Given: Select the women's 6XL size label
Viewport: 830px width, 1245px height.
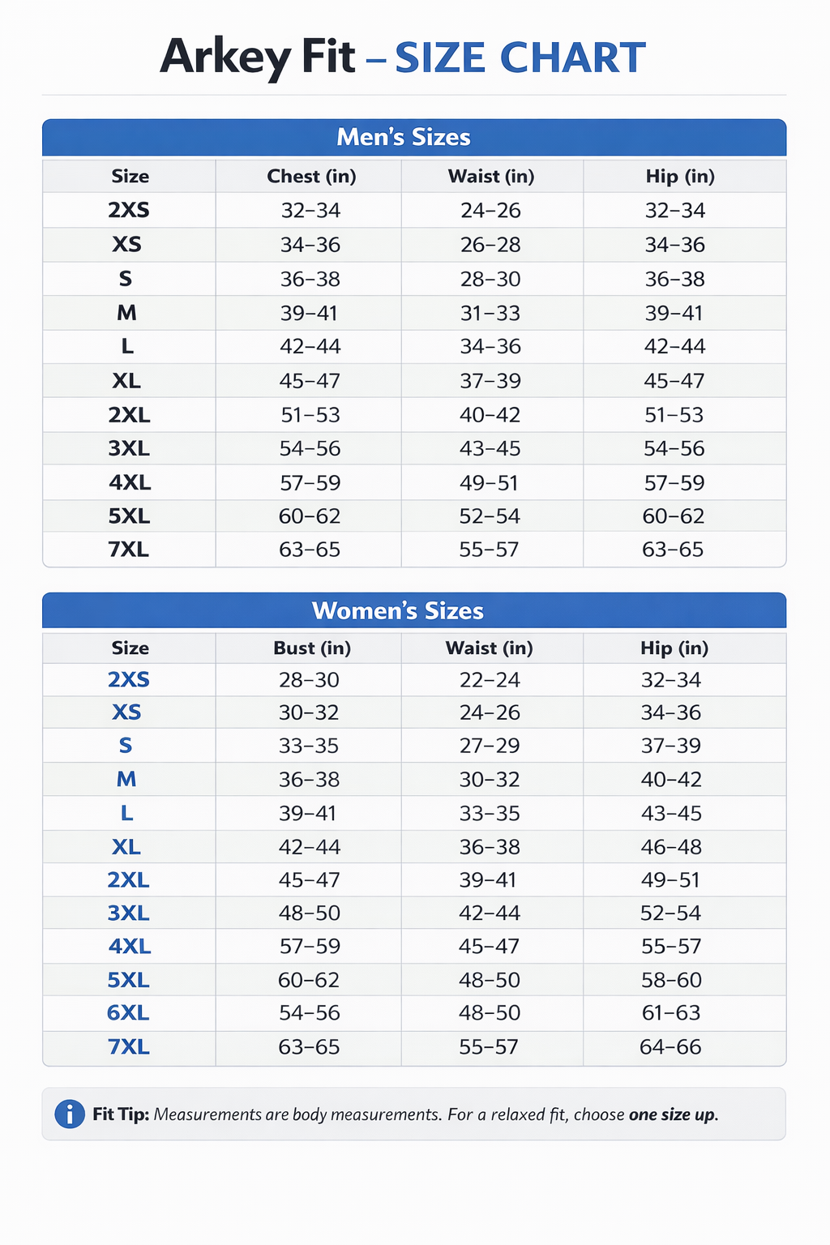Looking at the screenshot, I should (128, 1013).
